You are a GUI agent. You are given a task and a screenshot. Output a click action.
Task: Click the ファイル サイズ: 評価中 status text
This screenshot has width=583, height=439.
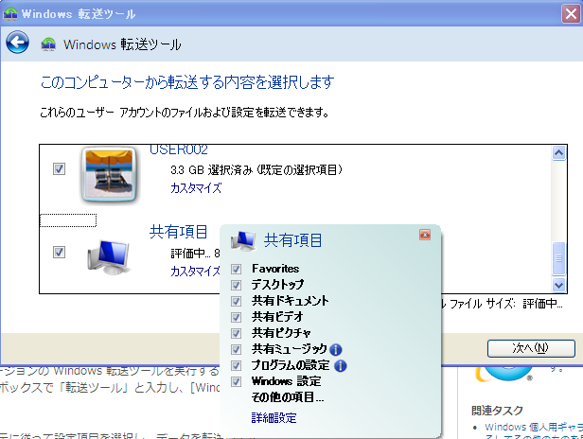click(x=505, y=304)
